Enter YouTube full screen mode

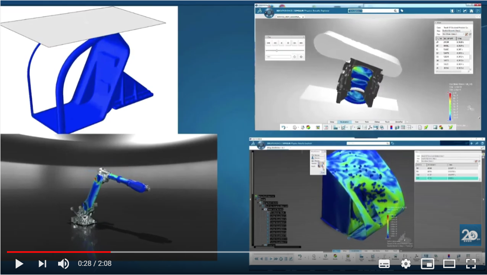(x=471, y=264)
